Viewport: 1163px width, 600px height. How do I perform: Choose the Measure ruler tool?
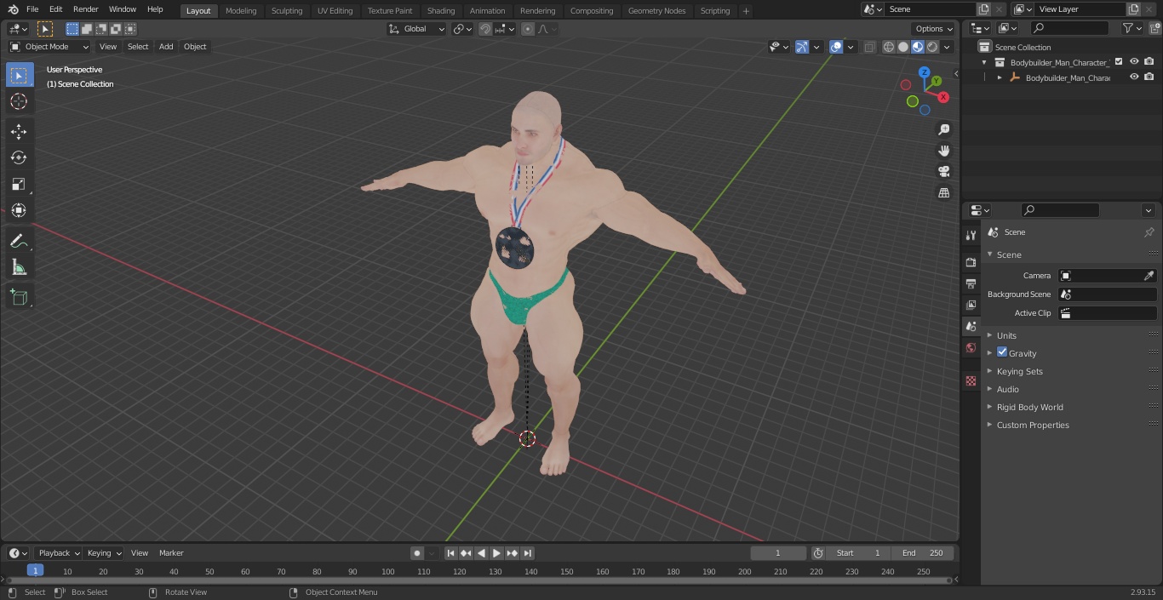[19, 268]
